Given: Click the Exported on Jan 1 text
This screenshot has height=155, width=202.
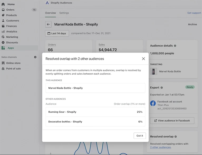Looking at the screenshot, I should 167,95.
